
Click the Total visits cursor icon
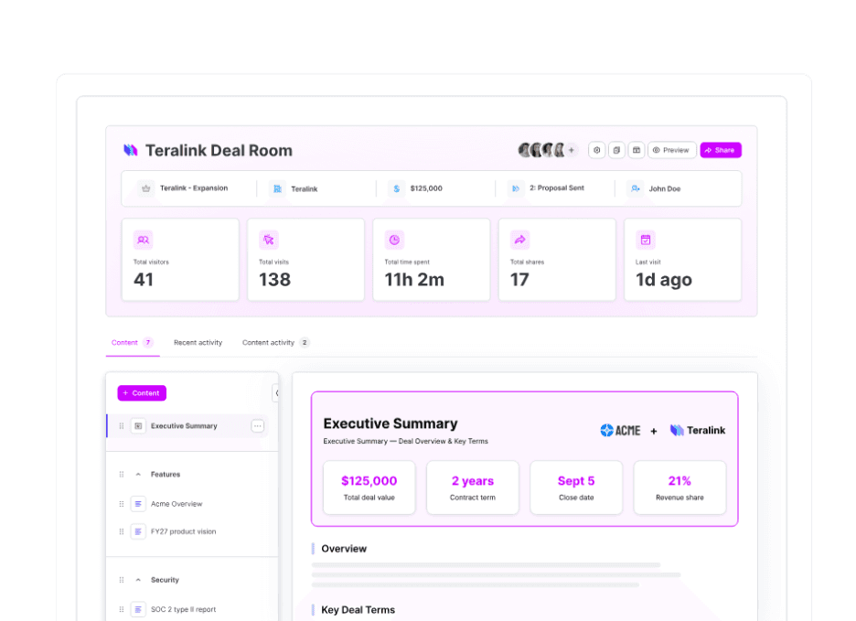(269, 240)
